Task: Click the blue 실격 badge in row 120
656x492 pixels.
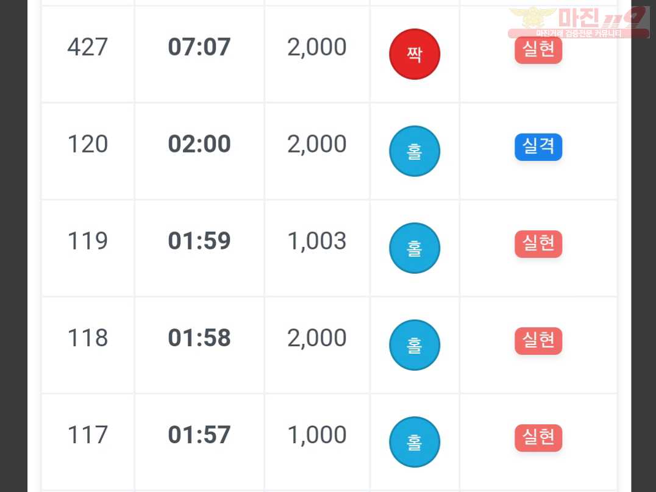Action: [x=538, y=147]
